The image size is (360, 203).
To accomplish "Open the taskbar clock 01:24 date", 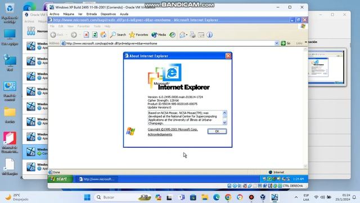I will point(343,197).
